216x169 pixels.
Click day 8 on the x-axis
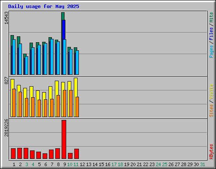[58, 164]
